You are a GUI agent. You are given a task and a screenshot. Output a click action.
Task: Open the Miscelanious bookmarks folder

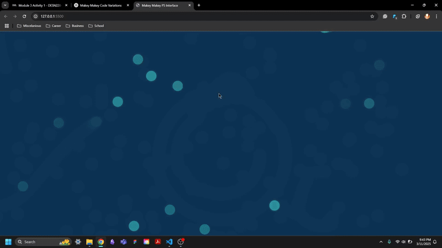coord(29,25)
